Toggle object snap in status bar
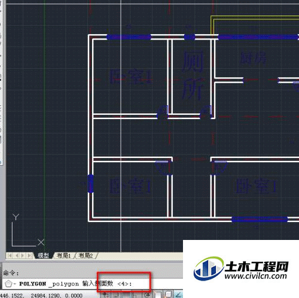Screen dimensions: 299x298 (x=158, y=295)
